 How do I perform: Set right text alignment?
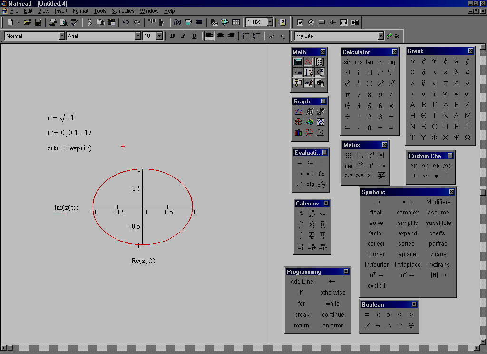coord(231,36)
